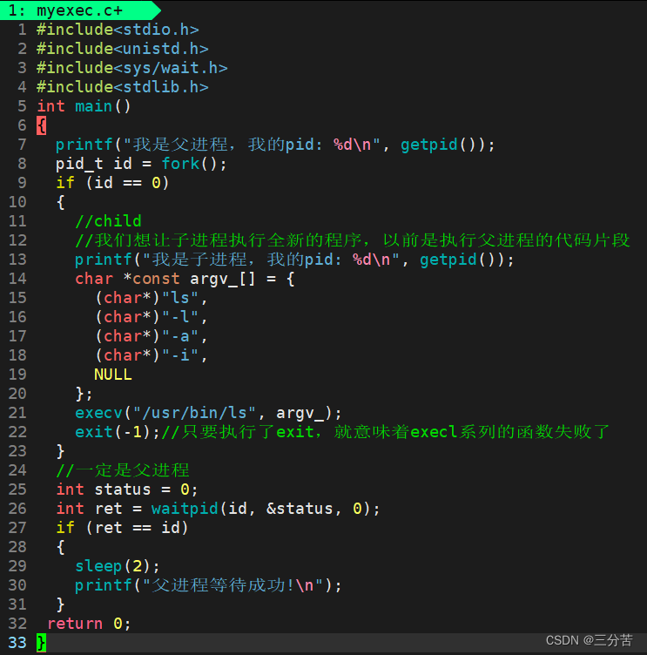The image size is (647, 655).
Task: Click the #include<stdlib.h> line
Action: pos(123,87)
